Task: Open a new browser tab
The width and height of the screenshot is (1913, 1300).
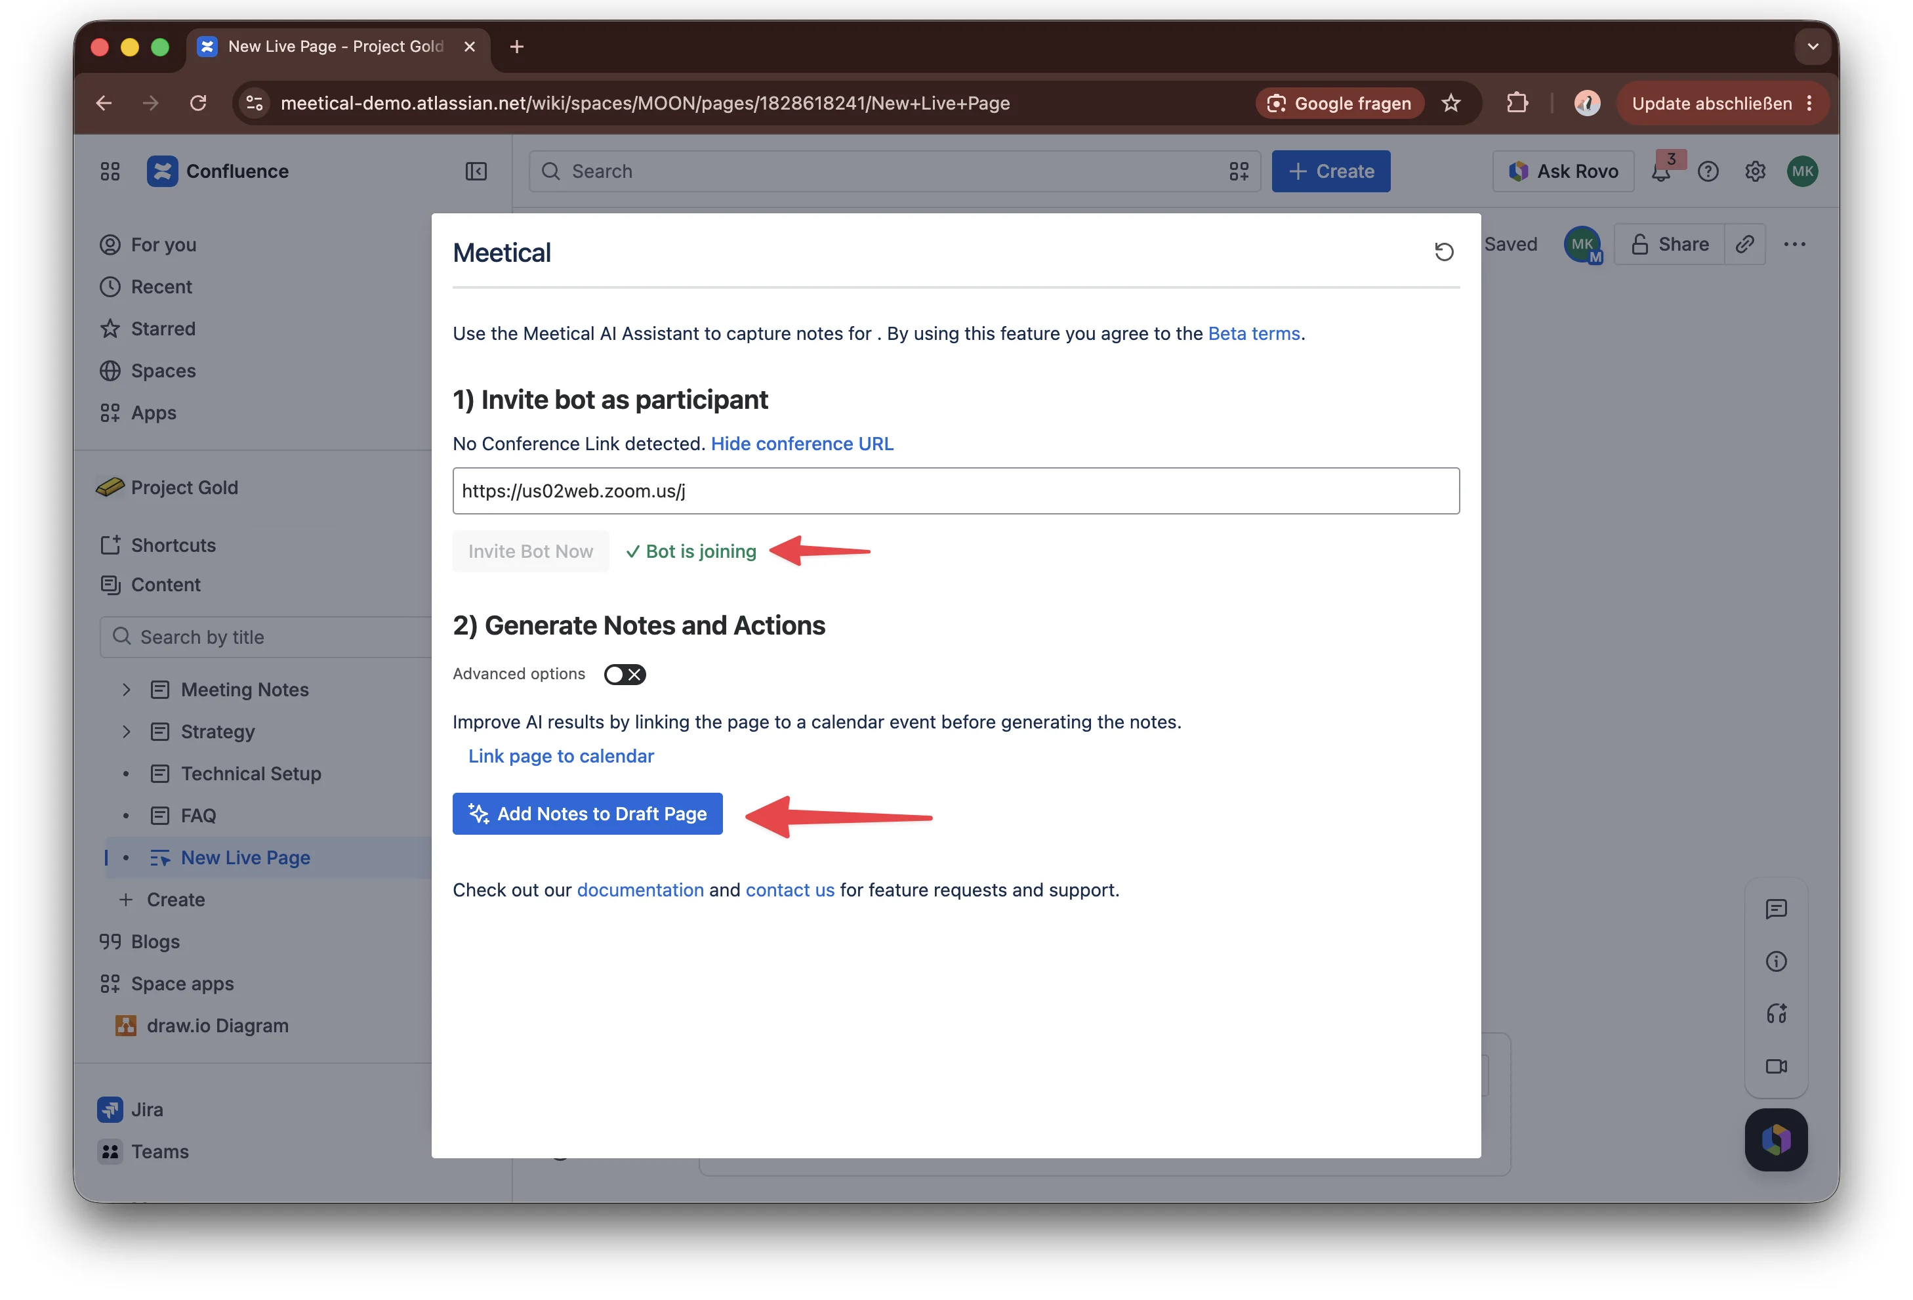Action: (x=517, y=47)
